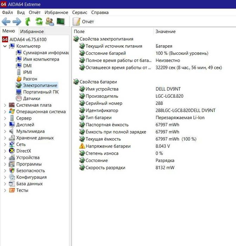
Task: Expand the Конфигурация tree node
Action: [x=5, y=177]
